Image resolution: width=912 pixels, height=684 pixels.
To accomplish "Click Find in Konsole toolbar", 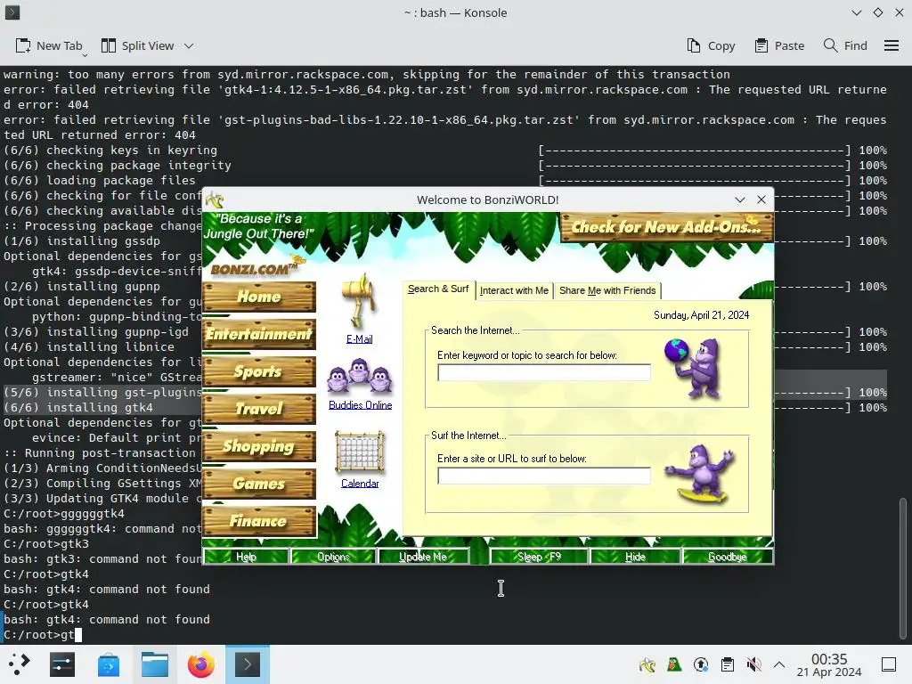I will tap(845, 46).
